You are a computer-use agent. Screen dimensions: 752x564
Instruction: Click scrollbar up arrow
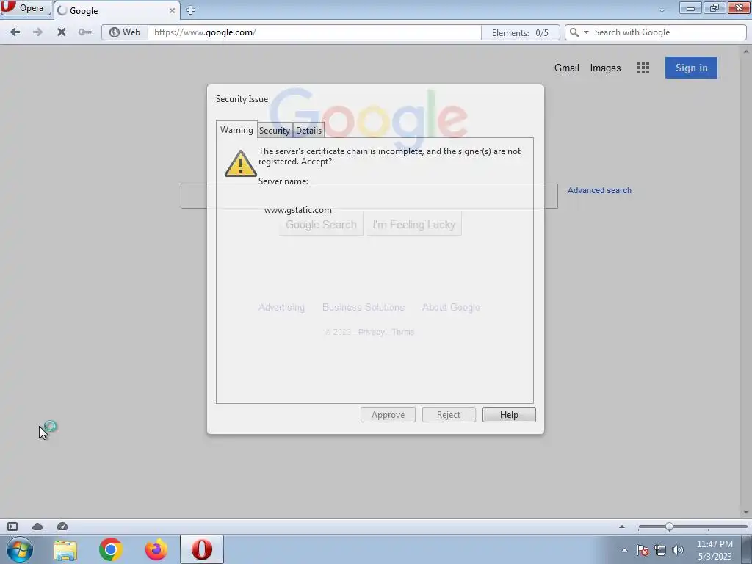click(747, 51)
